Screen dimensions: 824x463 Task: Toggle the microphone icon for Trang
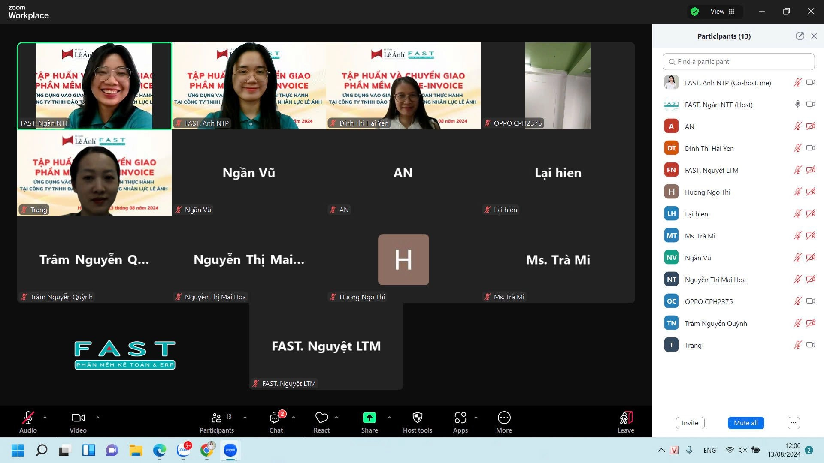(x=797, y=345)
